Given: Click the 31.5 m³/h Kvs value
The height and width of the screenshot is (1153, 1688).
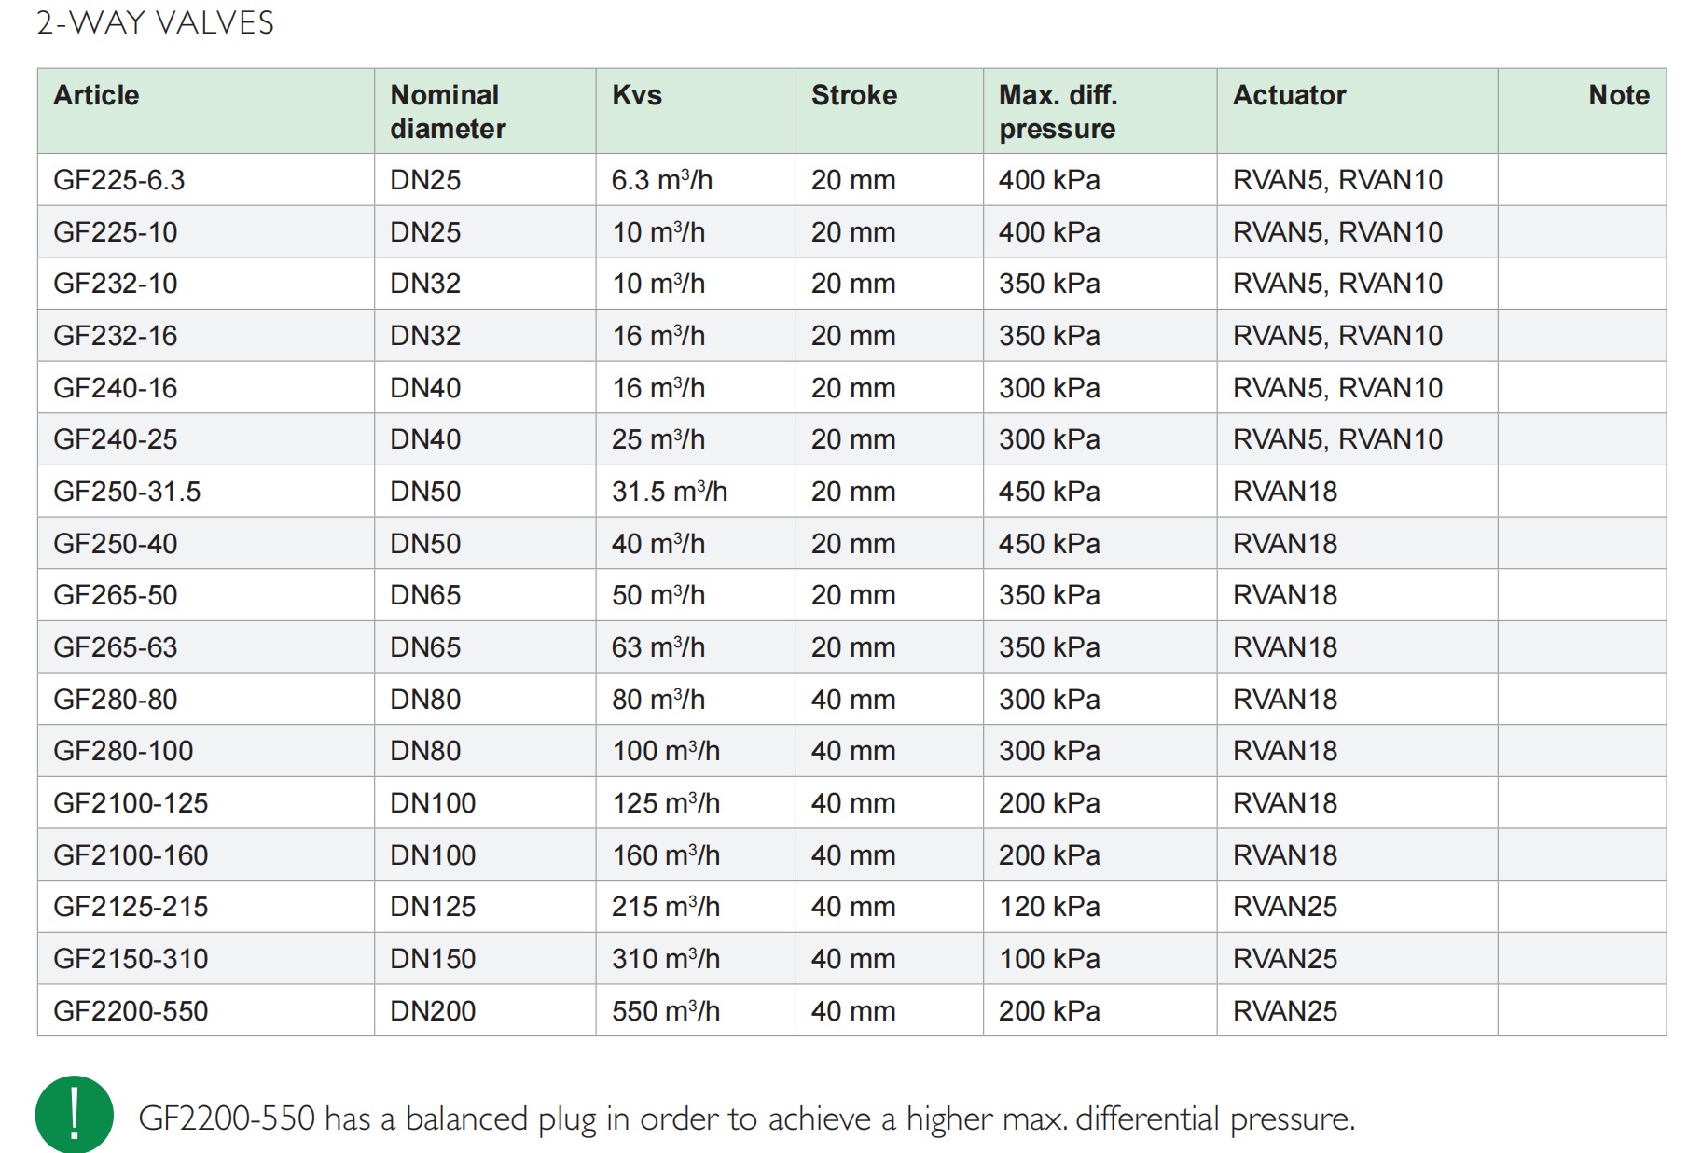Looking at the screenshot, I should point(669,492).
